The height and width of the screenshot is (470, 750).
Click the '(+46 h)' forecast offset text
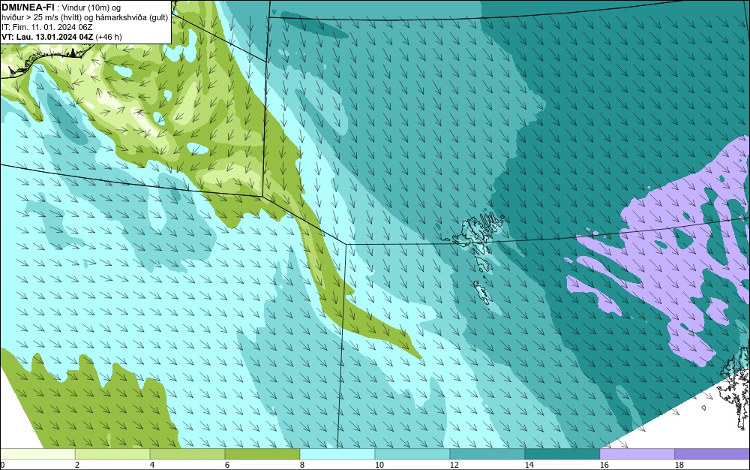(109, 37)
